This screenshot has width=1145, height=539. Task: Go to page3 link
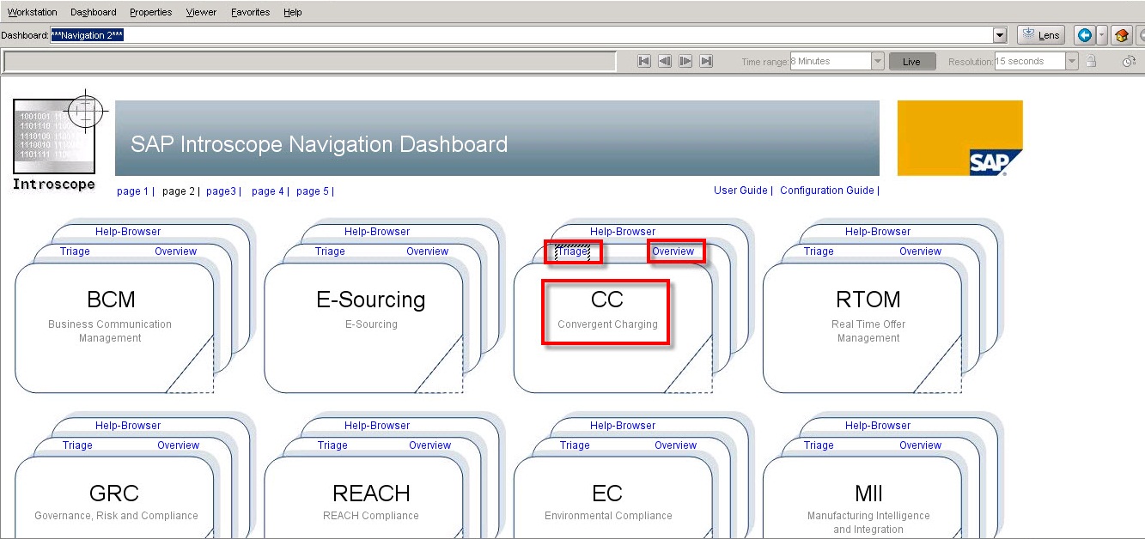(x=221, y=191)
